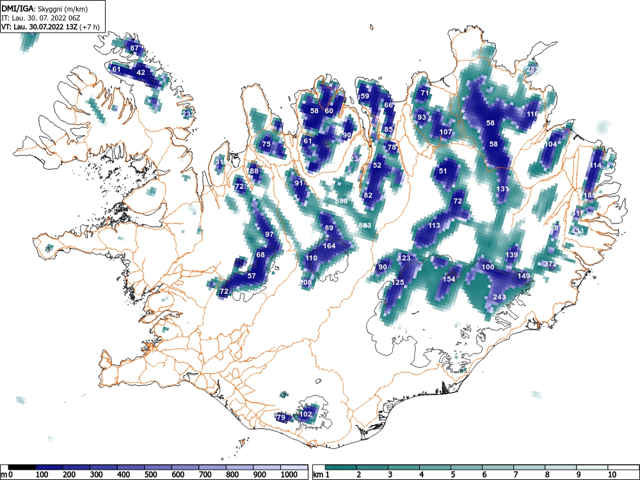This screenshot has width=640, height=480.
Task: Click the visibility value 78
Action: pos(392,147)
